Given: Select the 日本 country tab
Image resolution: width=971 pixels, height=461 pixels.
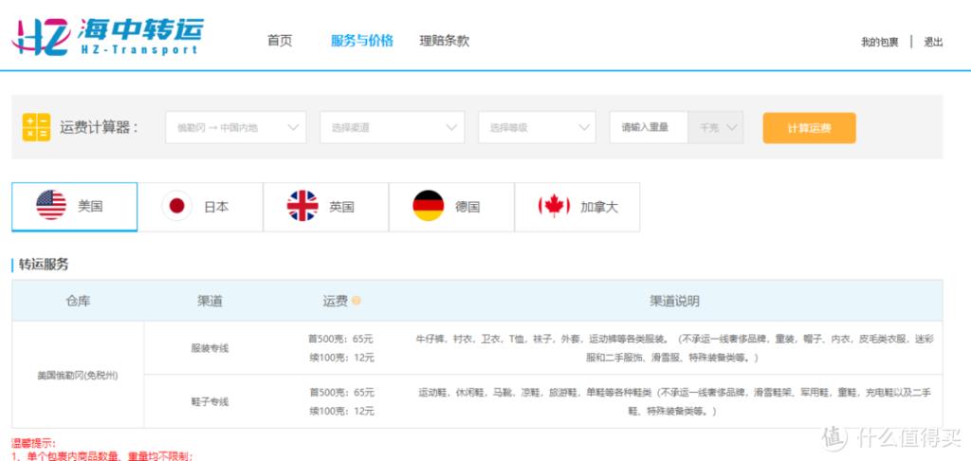Looking at the screenshot, I should point(201,207).
